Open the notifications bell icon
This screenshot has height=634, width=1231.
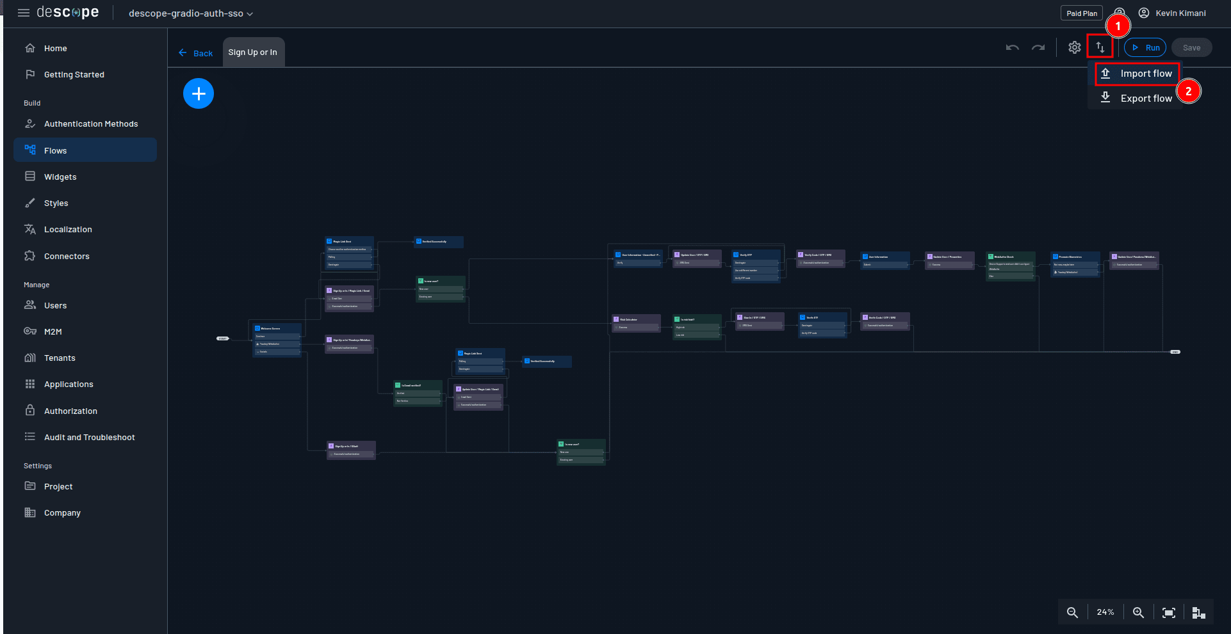pyautogui.click(x=1120, y=13)
